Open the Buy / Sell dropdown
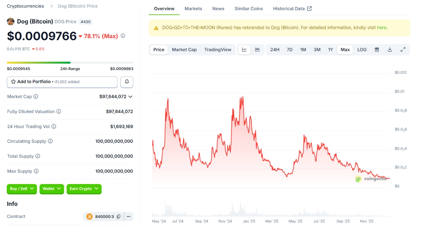 click(x=22, y=189)
